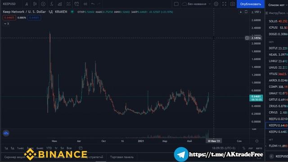The width and height of the screenshot is (288, 162).
Task: Click the redo arrow in the toolbar
Action: click(x=99, y=4)
